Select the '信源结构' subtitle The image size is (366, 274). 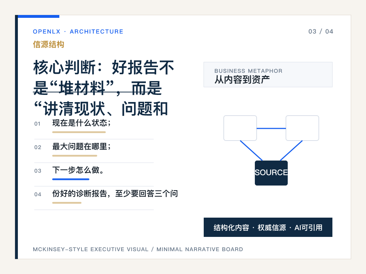[49, 44]
